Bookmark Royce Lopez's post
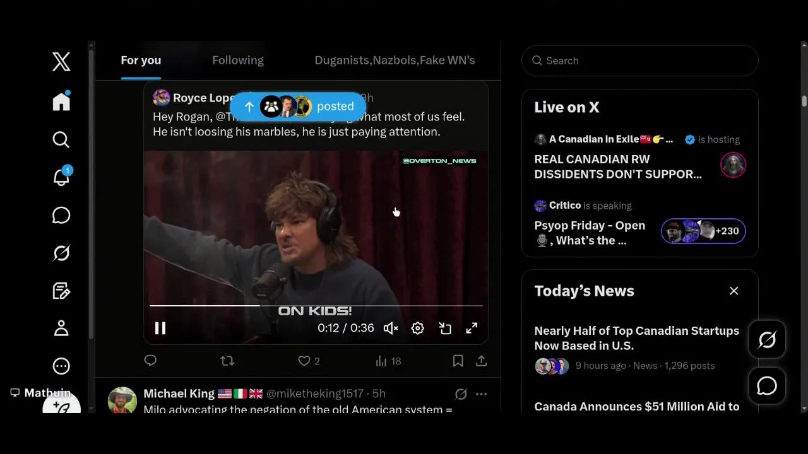 click(x=458, y=361)
